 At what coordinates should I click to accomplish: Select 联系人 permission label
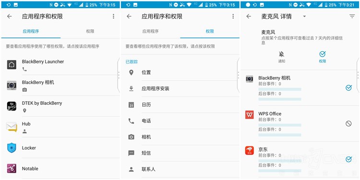148,169
